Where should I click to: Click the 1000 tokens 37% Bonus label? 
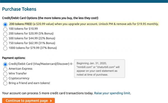pyautogui.click(x=33, y=48)
